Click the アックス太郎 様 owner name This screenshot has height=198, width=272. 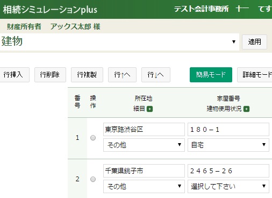pos(75,26)
